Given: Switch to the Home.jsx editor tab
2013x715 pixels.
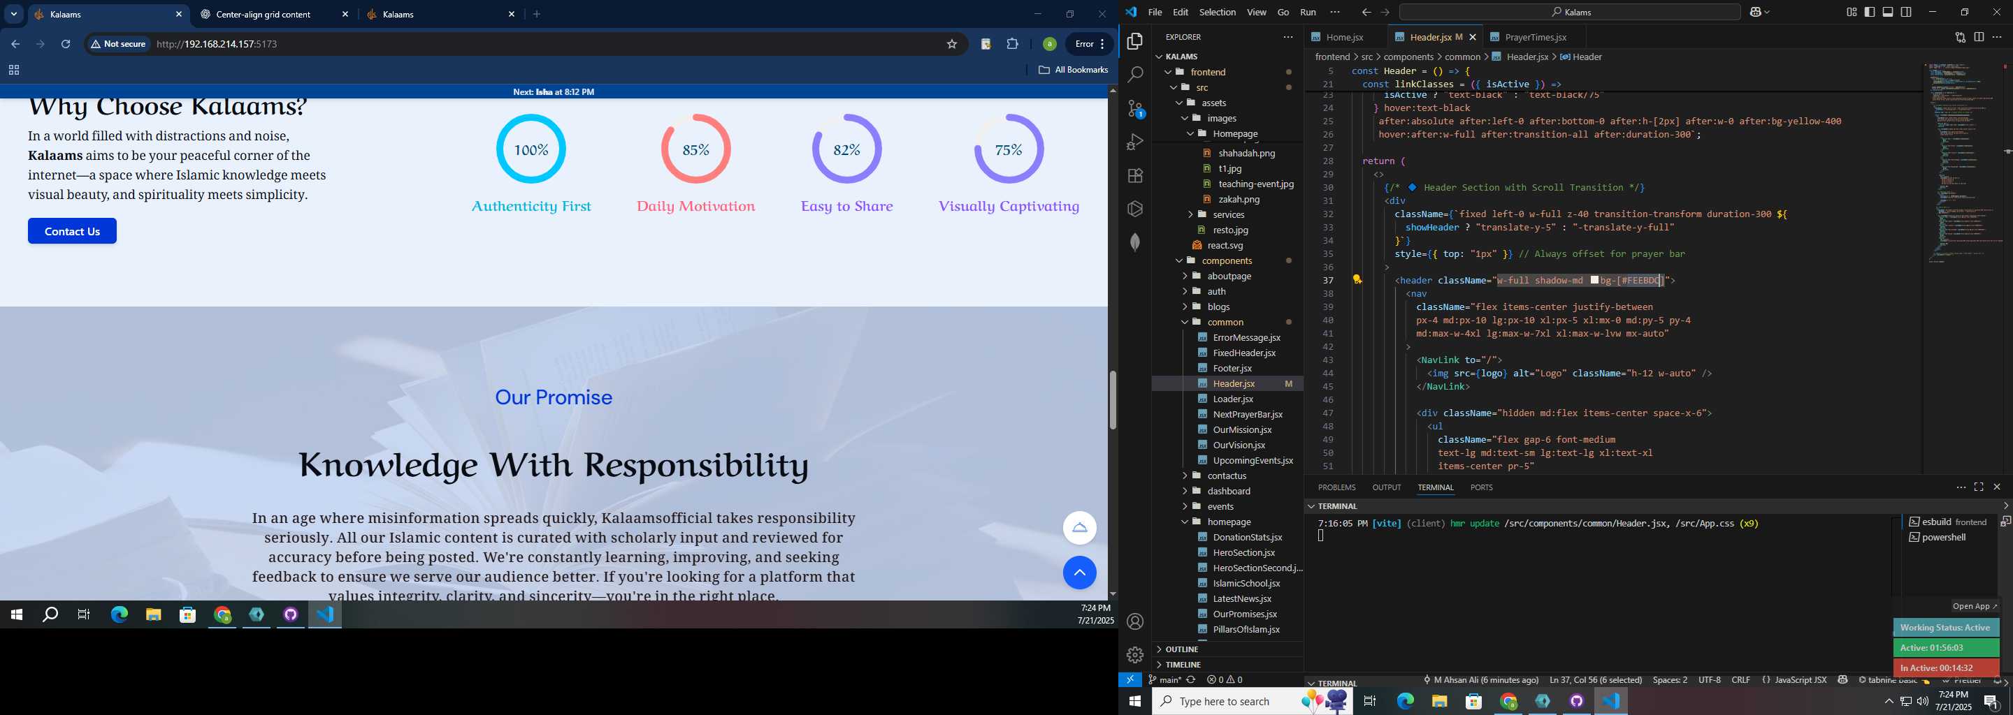Looking at the screenshot, I should click(x=1344, y=38).
